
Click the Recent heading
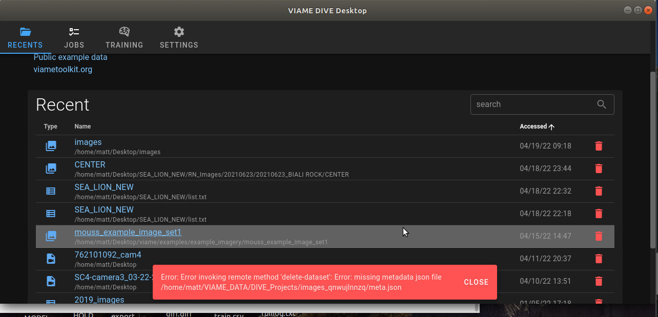click(x=63, y=104)
